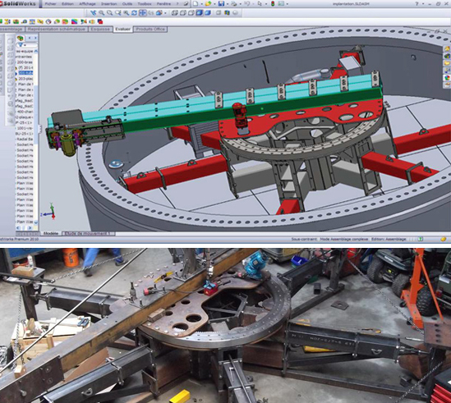Click the Print icon

point(234,4)
